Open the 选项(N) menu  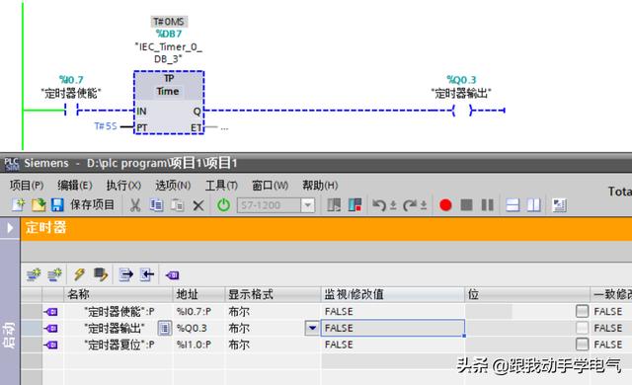[173, 186]
